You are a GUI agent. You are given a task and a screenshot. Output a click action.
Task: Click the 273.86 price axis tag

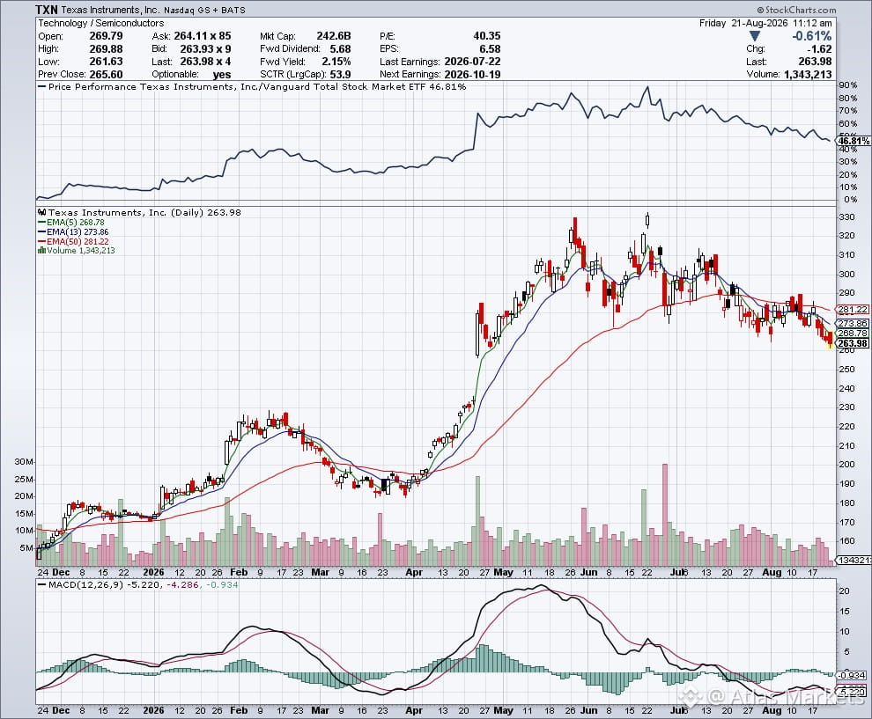(x=854, y=323)
